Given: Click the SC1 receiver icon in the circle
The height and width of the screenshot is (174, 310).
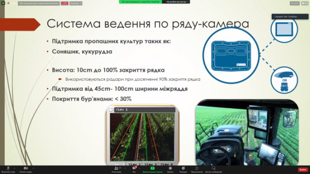Looking at the screenshot, I should point(284,87).
